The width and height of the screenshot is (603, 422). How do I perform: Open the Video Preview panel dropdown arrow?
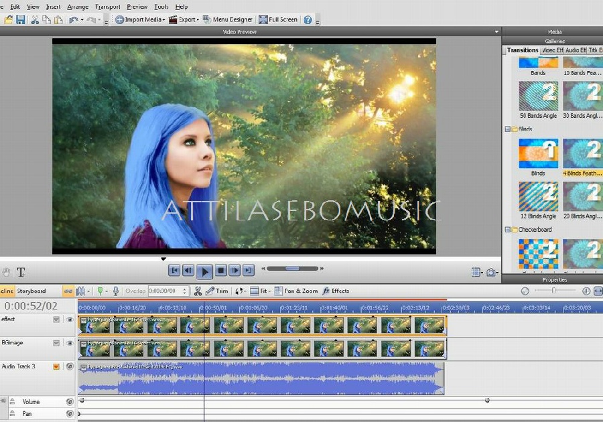click(496, 31)
